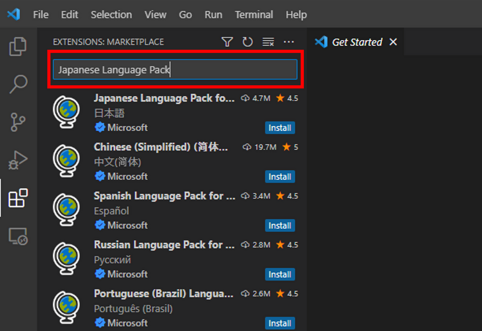This screenshot has width=482, height=331.
Task: Click the VS Code logo icon
Action: [x=14, y=15]
